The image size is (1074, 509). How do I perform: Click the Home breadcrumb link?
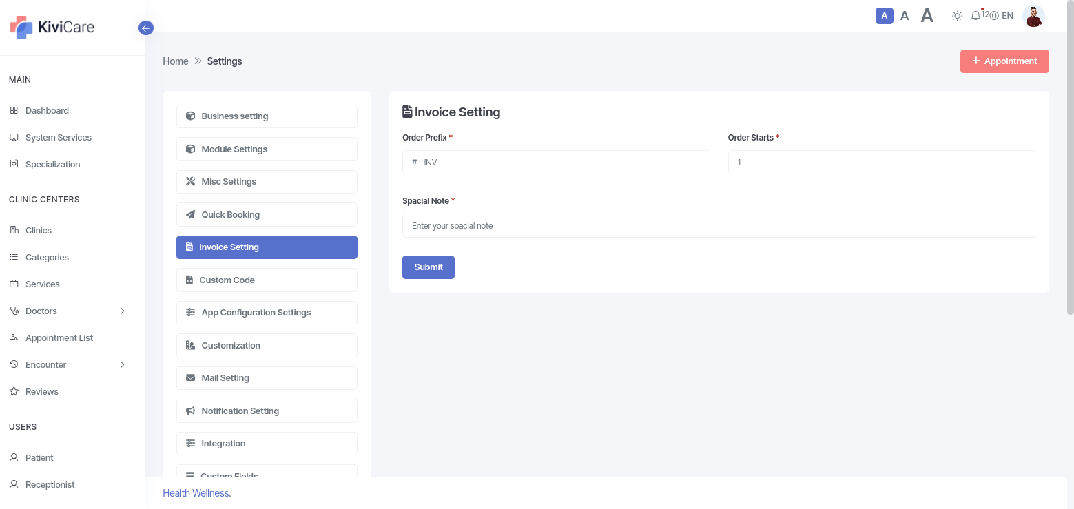click(176, 61)
